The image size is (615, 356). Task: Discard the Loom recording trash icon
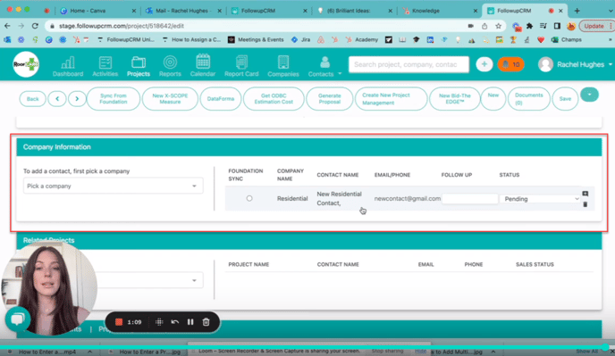[206, 322]
